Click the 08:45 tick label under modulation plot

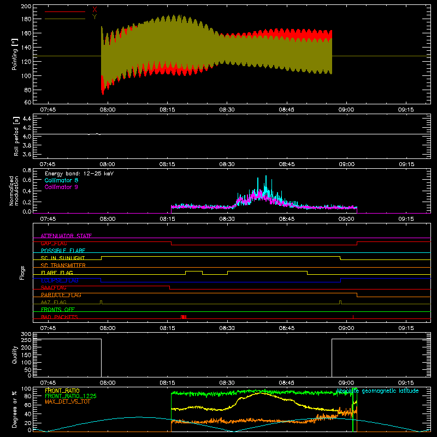pyautogui.click(x=286, y=219)
